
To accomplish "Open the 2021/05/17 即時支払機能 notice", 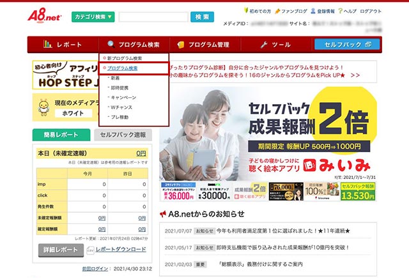I will 282,247.
